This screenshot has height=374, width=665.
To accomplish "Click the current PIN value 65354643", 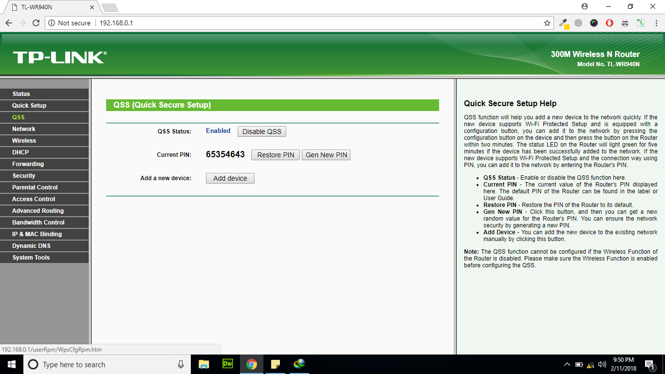I will click(225, 154).
